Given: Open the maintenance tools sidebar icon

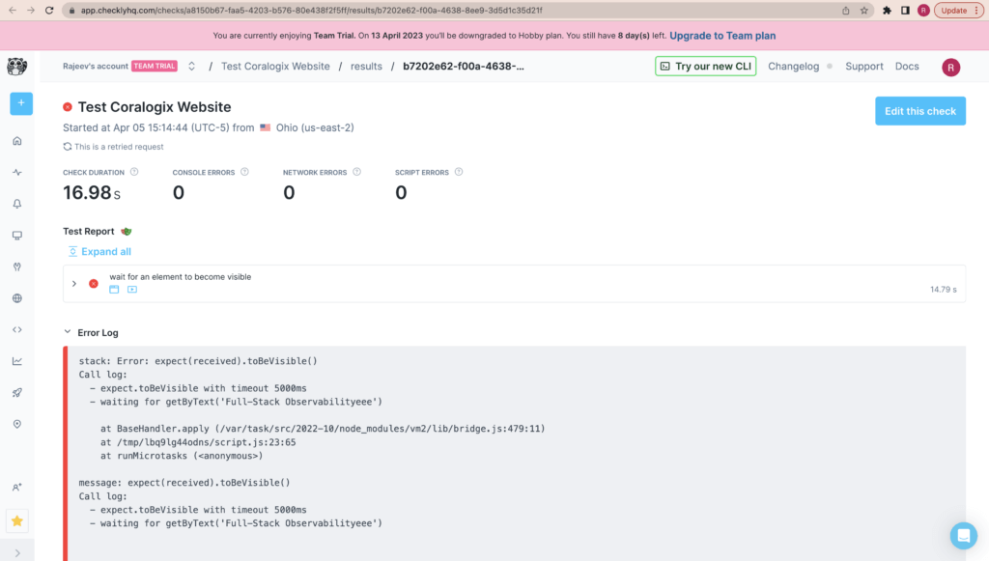Looking at the screenshot, I should [x=17, y=266].
